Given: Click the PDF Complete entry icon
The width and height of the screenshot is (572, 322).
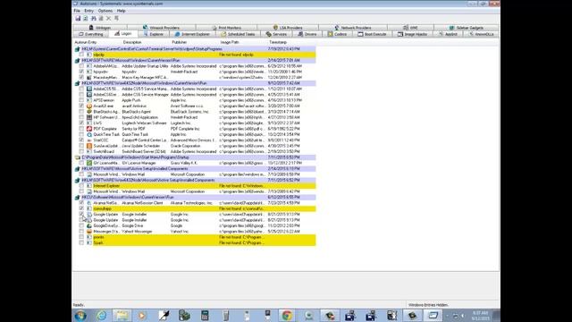Looking at the screenshot, I should [89, 129].
